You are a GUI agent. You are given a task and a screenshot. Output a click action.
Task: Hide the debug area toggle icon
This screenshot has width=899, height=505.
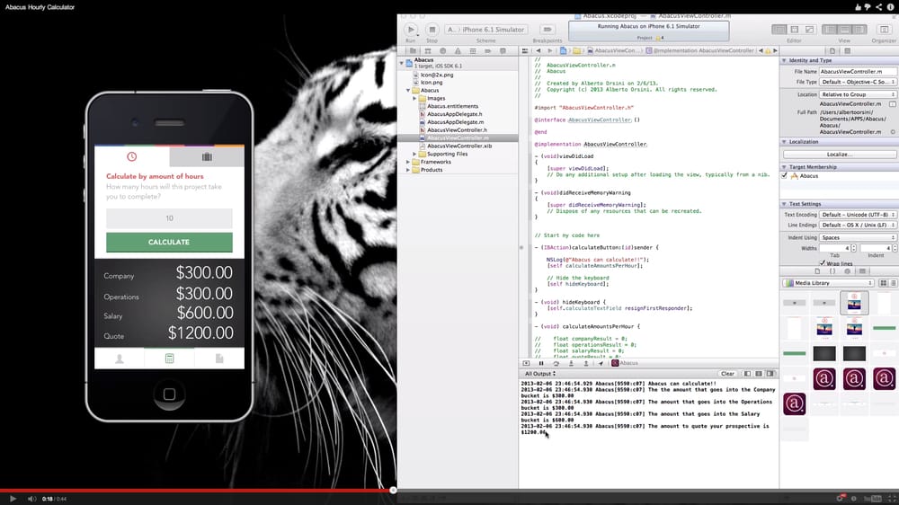(x=526, y=363)
